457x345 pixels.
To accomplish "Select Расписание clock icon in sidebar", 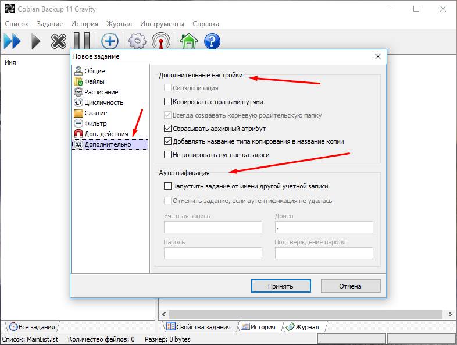I will 78,92.
